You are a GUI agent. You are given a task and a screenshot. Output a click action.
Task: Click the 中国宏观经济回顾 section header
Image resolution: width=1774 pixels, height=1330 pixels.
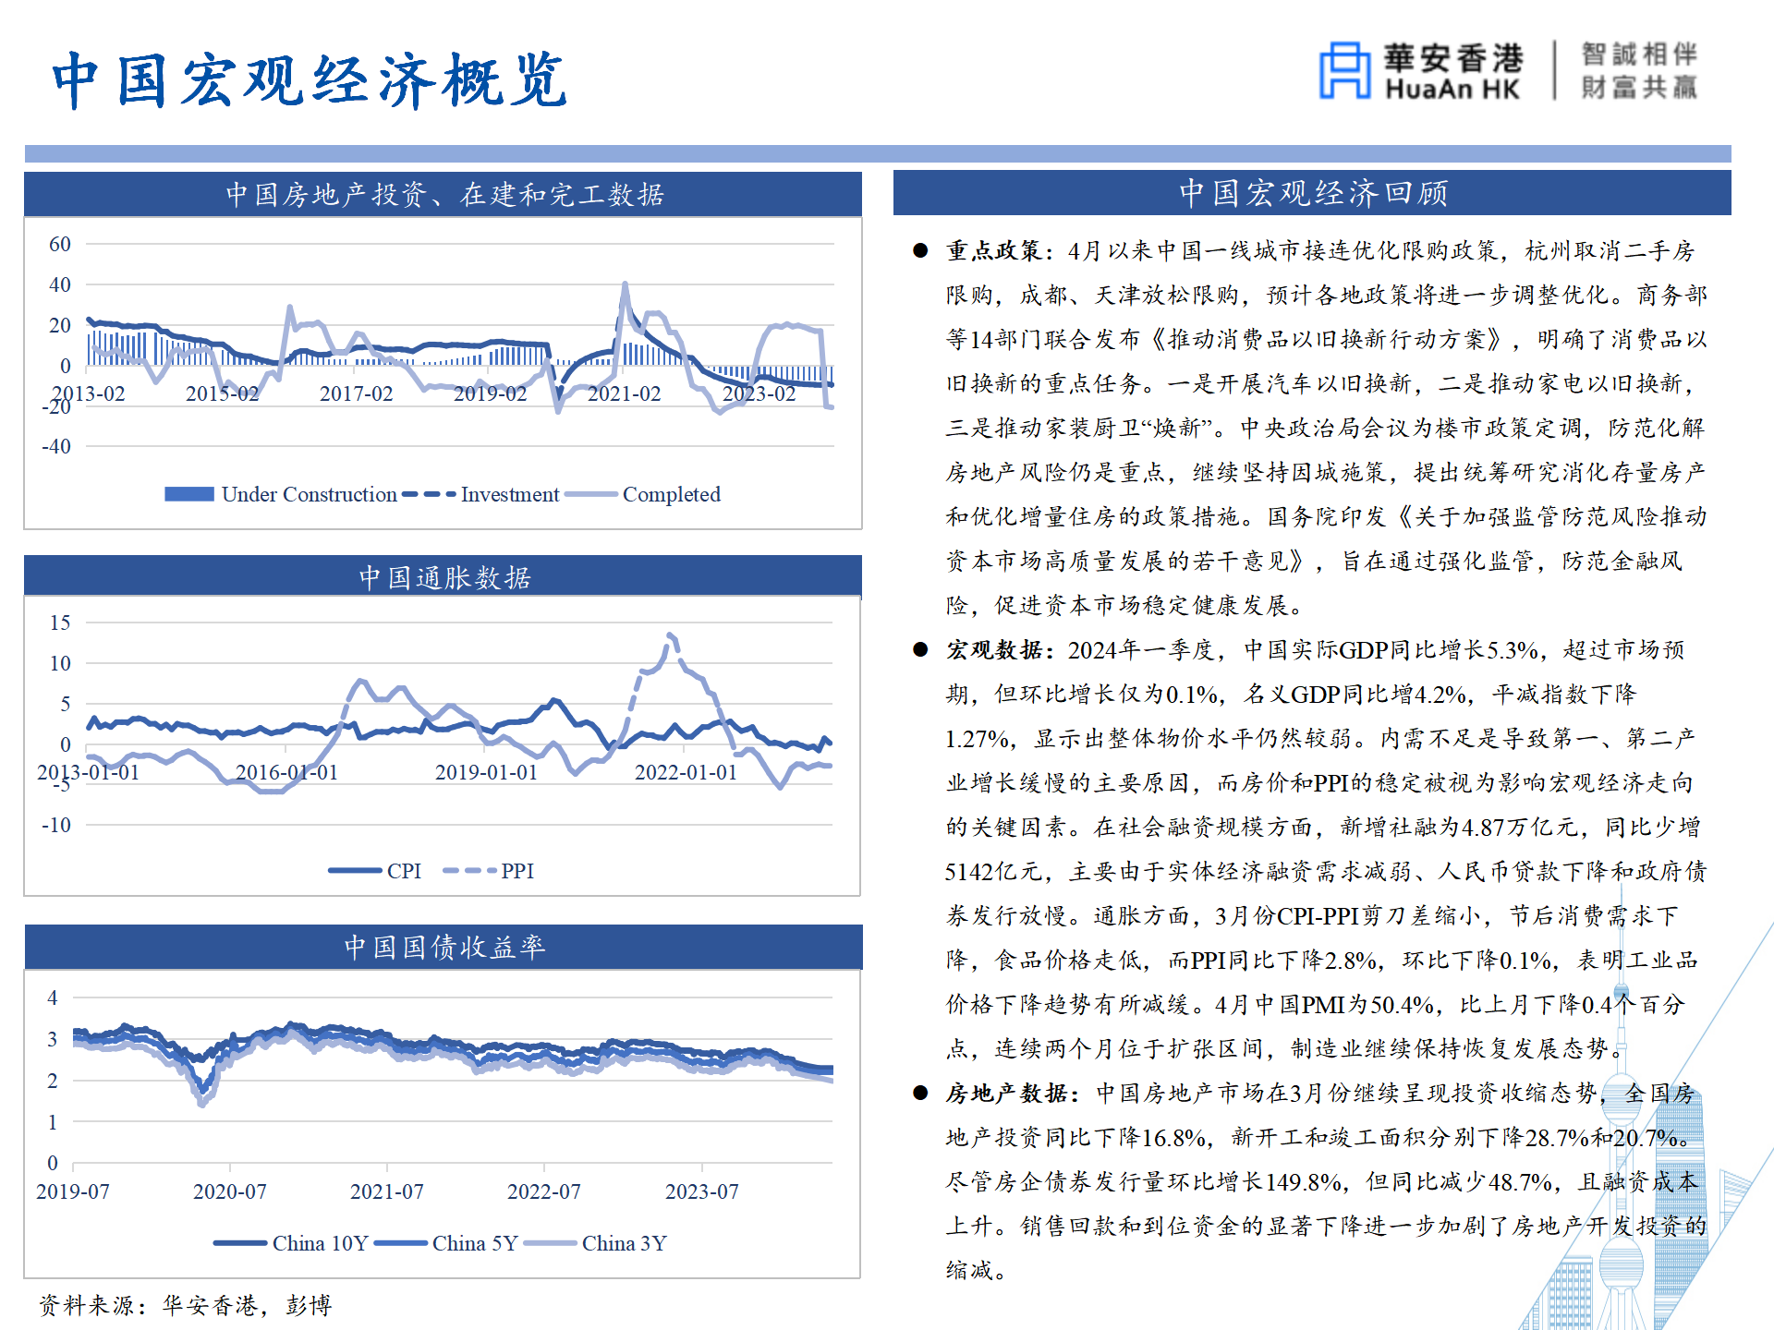pos(1313,193)
